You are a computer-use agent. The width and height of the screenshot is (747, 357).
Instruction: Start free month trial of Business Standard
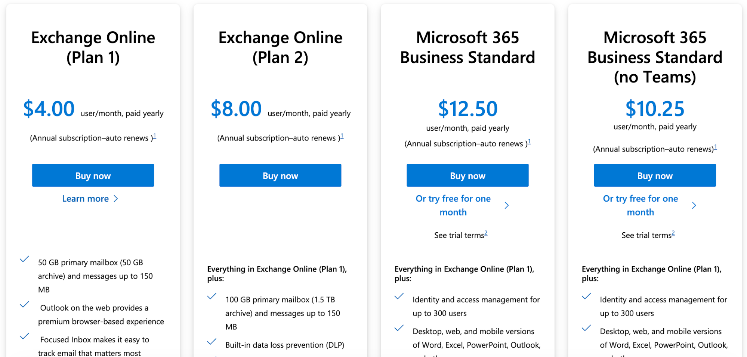coord(453,205)
